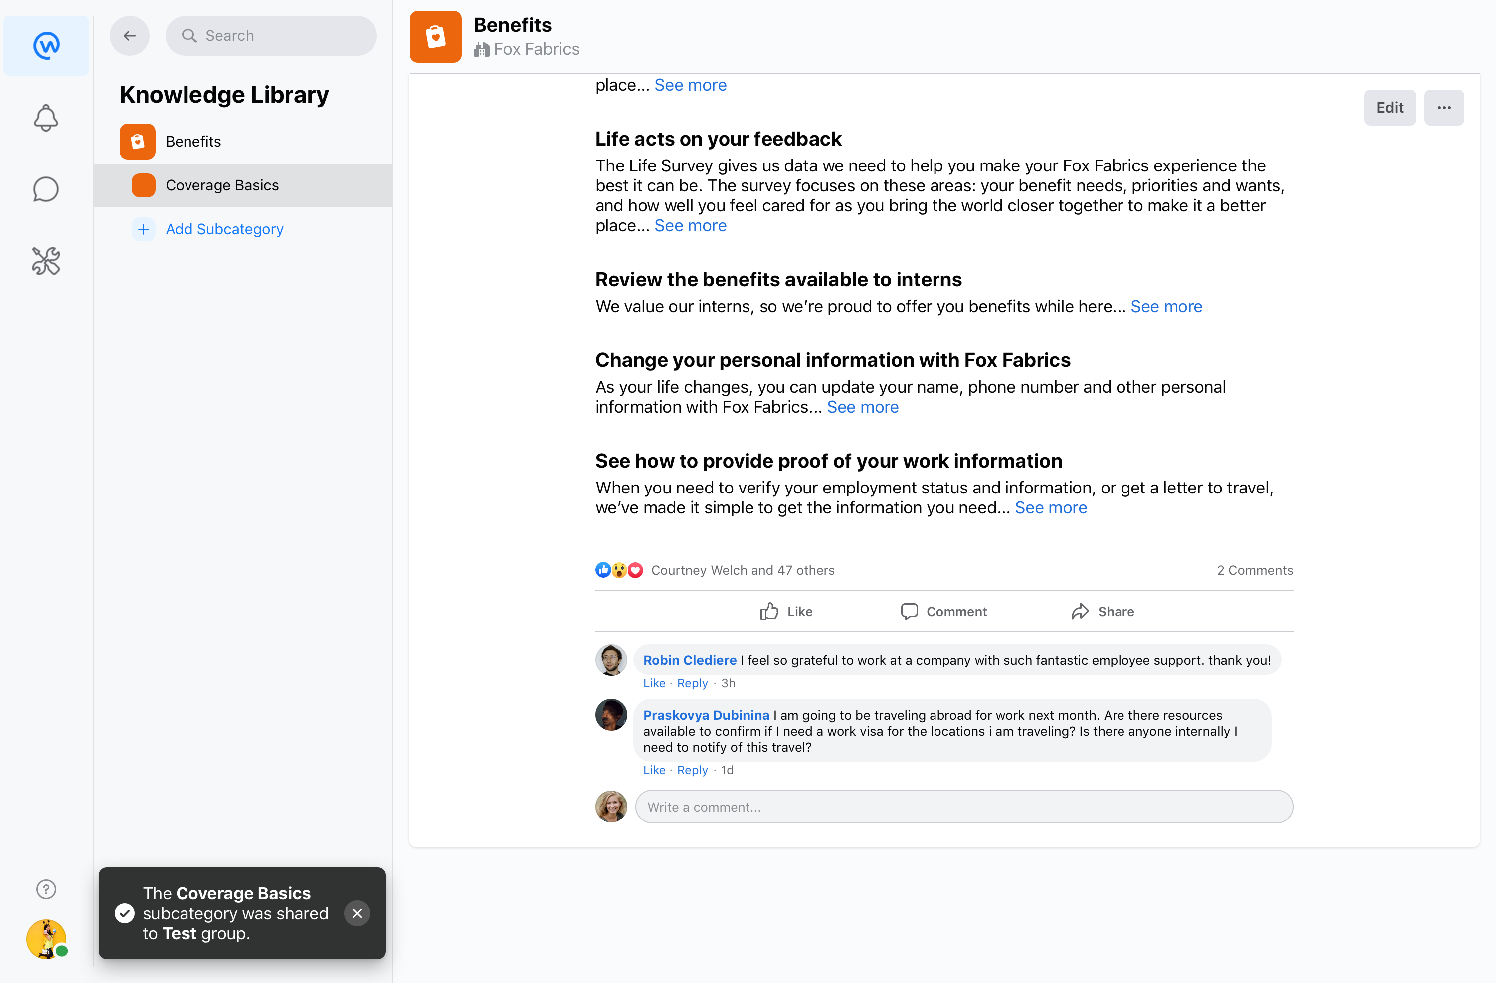Expand See more for personal information section

[x=862, y=407]
